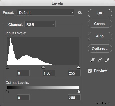
Task: Open the Options… dialog
Action: coord(100,49)
